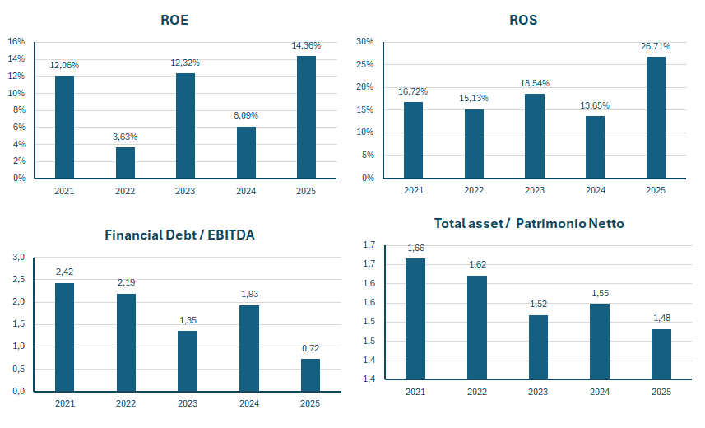Viewport: 705px width, 428px height.
Task: Select the 18,54% data label in ROS
Action: tap(535, 83)
